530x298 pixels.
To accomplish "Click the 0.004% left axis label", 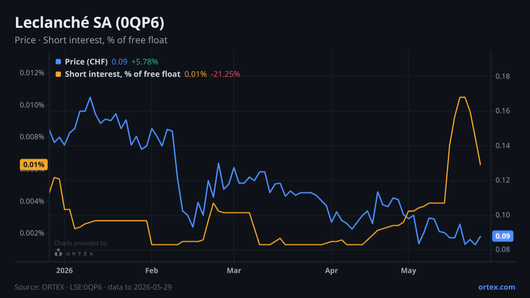I will click(32, 201).
